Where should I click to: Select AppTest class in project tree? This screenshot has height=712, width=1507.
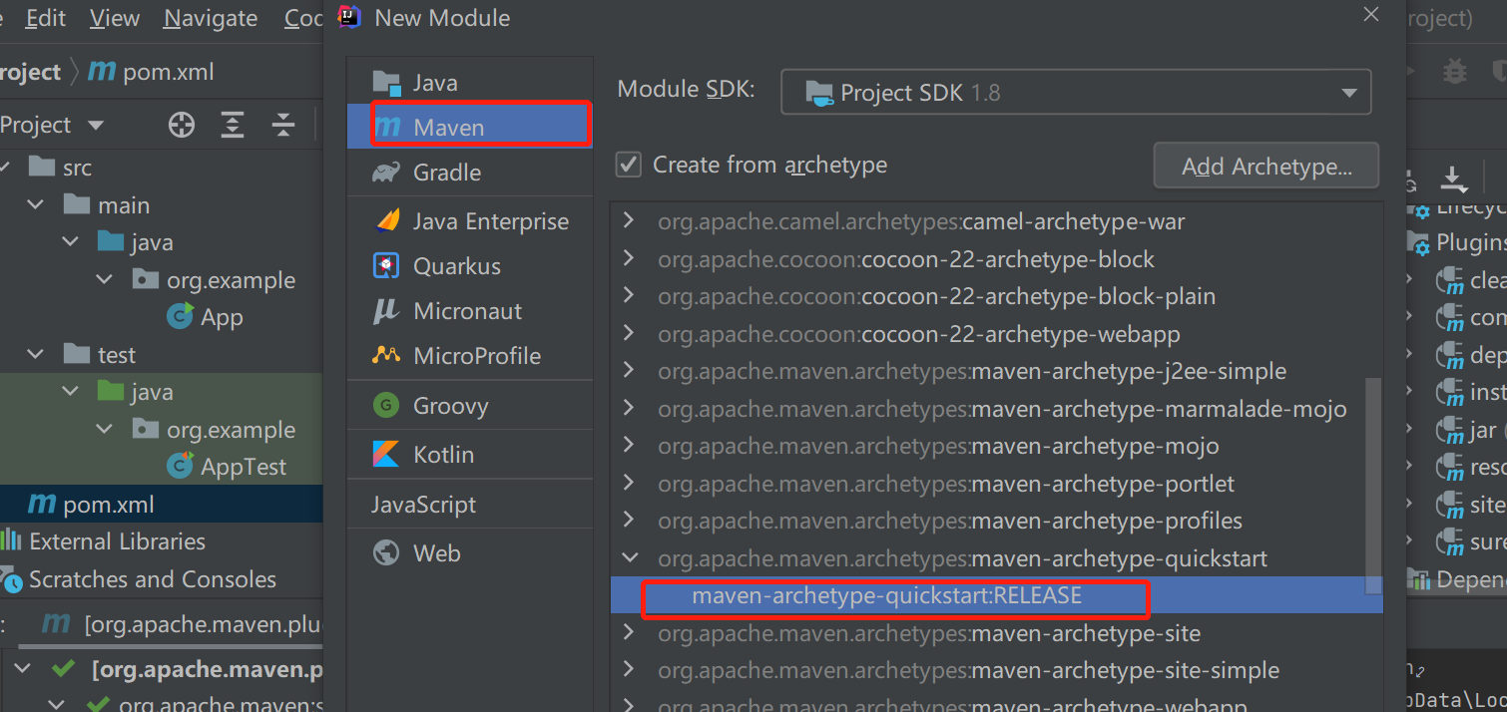coord(244,467)
